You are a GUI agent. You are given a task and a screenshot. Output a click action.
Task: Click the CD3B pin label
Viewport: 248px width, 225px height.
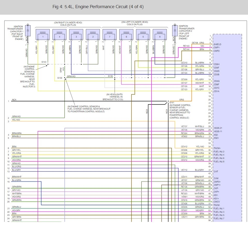(x=217, y=74)
